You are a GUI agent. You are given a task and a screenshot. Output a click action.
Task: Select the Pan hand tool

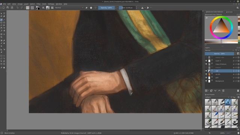(4, 67)
